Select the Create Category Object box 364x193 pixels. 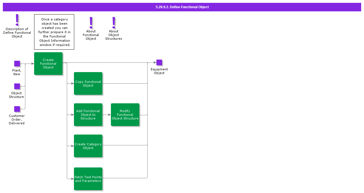88,146
